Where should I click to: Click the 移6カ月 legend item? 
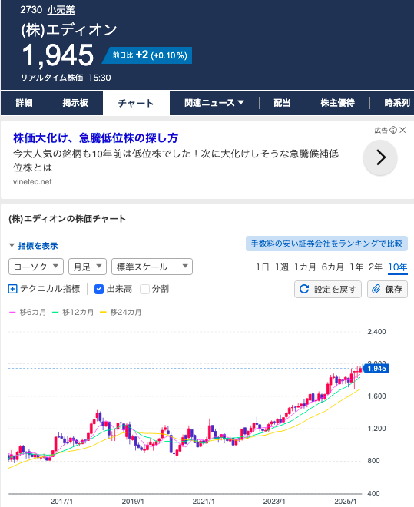tap(28, 313)
